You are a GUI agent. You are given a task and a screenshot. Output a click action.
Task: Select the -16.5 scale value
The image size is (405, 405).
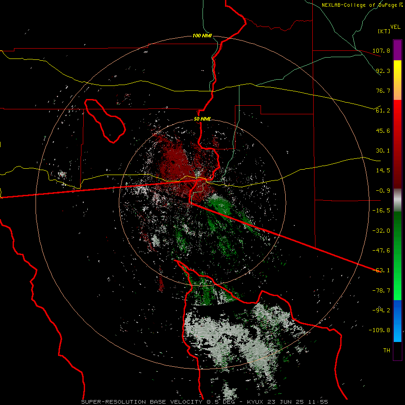coord(381,211)
